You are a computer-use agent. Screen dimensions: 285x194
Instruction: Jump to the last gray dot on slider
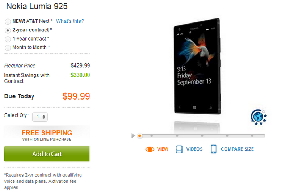coord(252,136)
